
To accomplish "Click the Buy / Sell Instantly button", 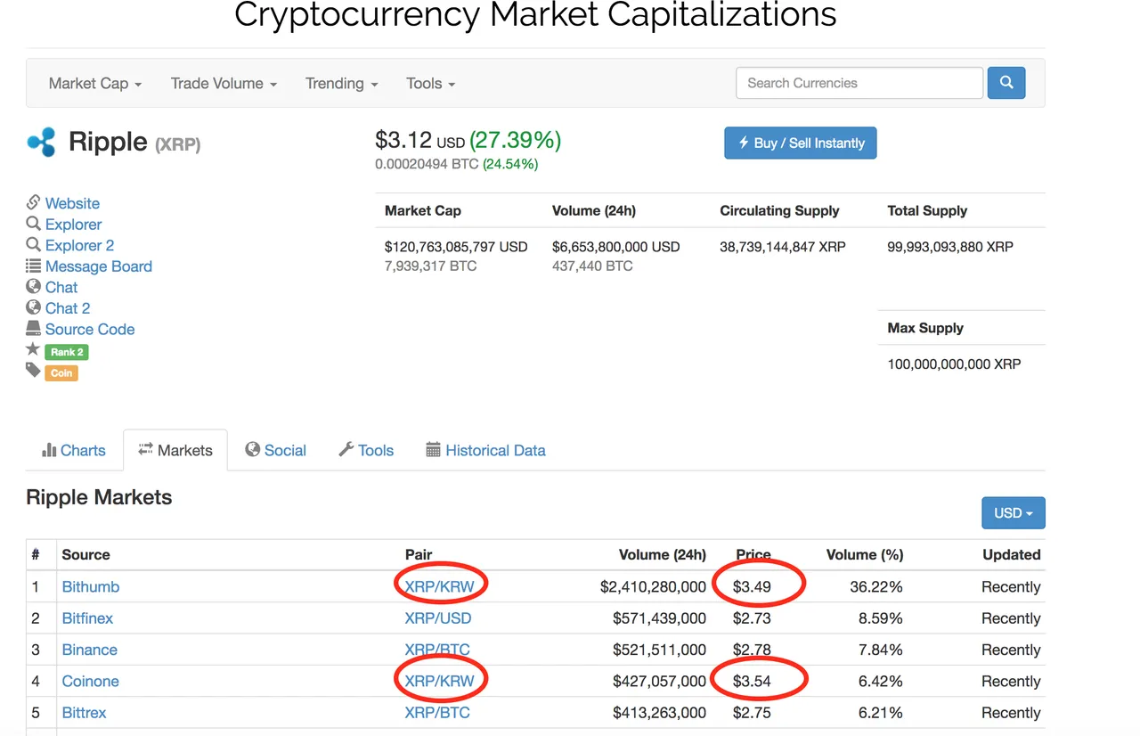I will [x=801, y=143].
